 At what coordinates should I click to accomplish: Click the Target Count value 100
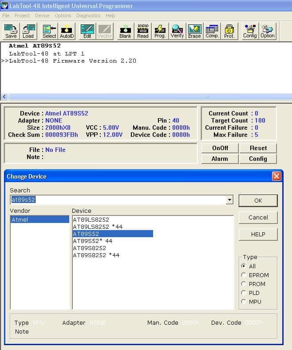[260, 120]
